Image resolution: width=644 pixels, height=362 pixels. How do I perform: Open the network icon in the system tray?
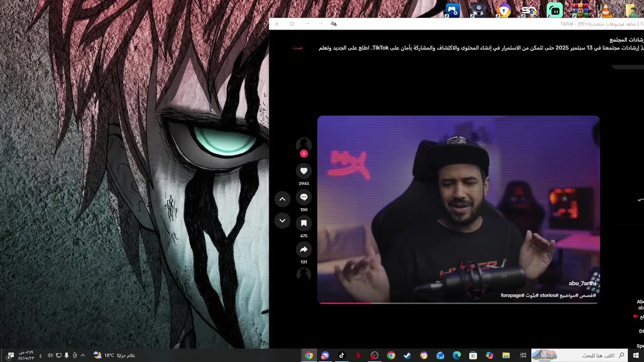tap(59, 355)
